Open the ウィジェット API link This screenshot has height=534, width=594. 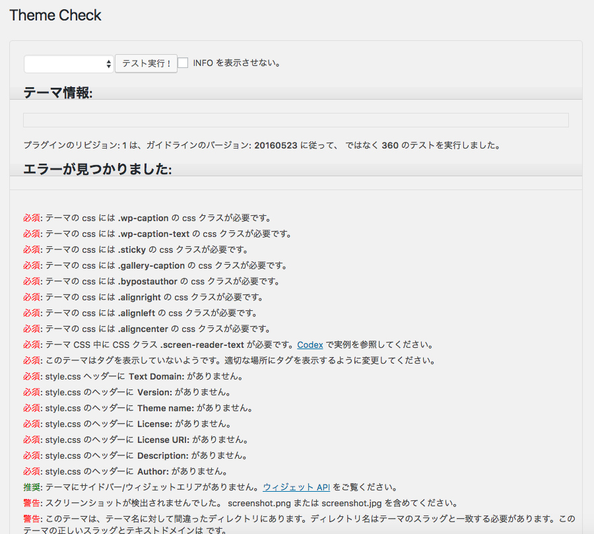[296, 487]
